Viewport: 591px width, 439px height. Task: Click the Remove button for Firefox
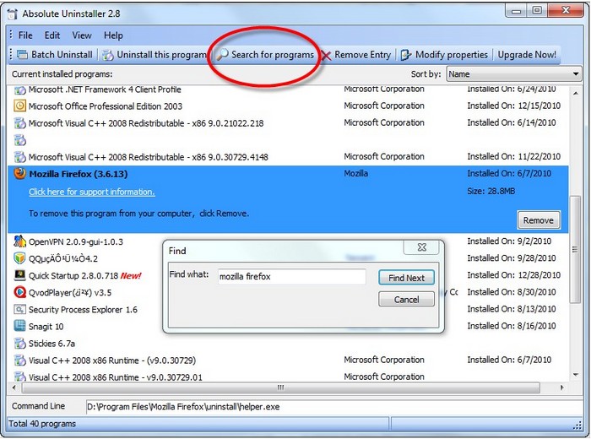click(538, 220)
